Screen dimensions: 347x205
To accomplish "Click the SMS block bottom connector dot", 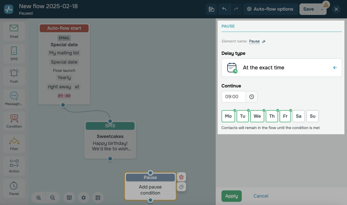I will (x=110, y=159).
